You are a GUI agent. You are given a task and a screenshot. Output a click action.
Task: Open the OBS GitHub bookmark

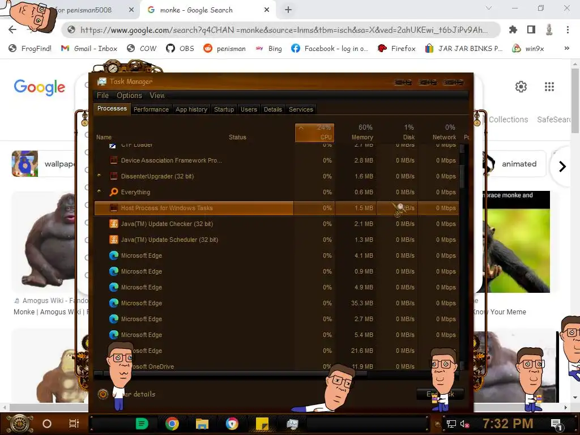click(x=180, y=49)
